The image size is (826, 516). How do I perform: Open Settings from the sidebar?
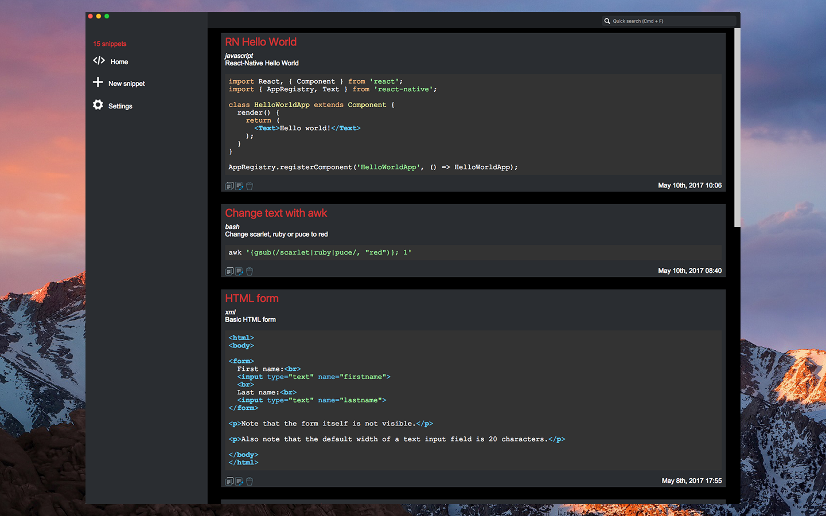[x=120, y=105]
